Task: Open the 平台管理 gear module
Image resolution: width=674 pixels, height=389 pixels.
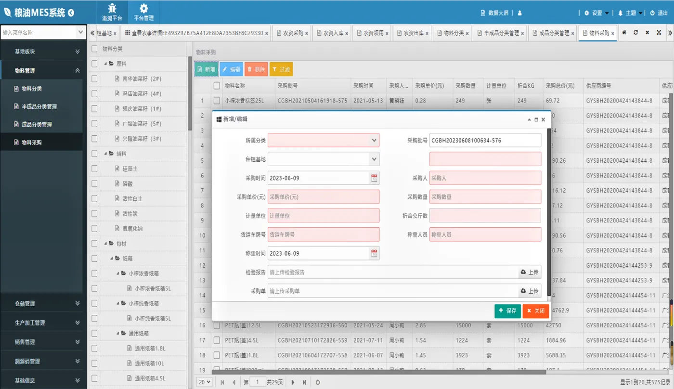Action: pos(143,12)
